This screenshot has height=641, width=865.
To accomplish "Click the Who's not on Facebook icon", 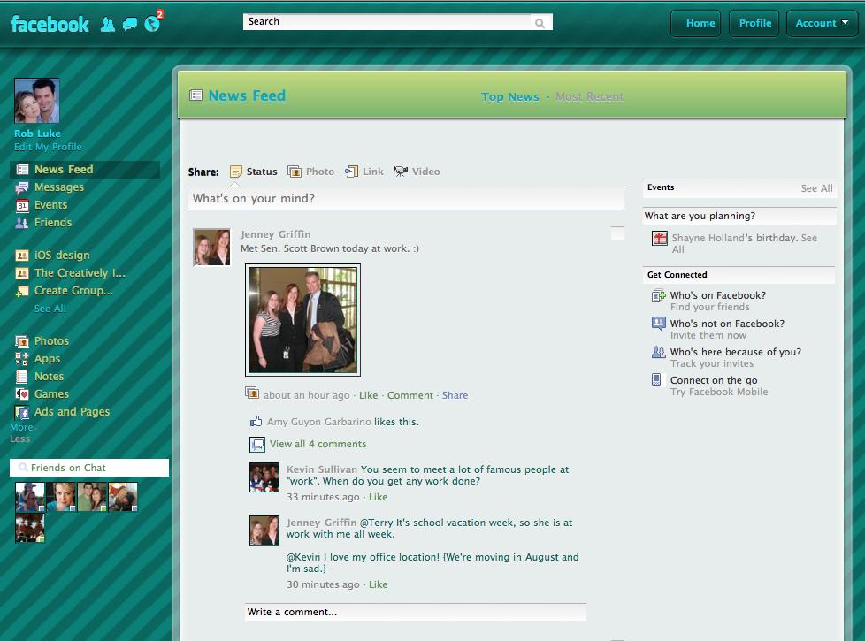I will click(x=659, y=324).
